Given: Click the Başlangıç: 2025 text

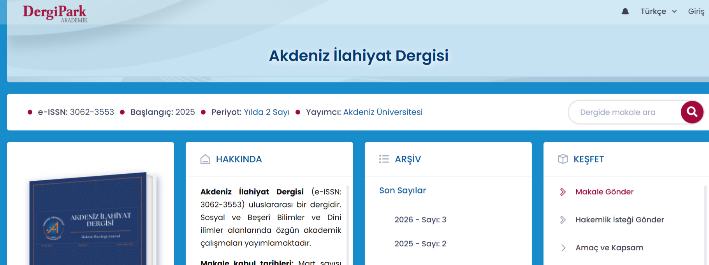Looking at the screenshot, I should (163, 112).
